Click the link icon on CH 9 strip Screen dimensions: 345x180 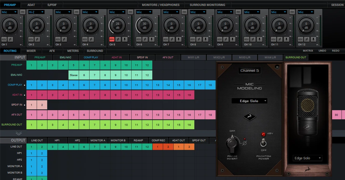click(238, 12)
